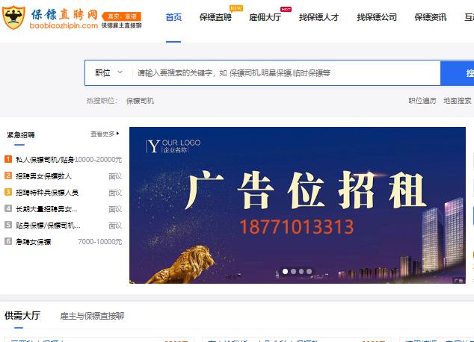Expand 查看更多 in urgent jobs
Viewport: 474px width, 342px height.
click(105, 134)
